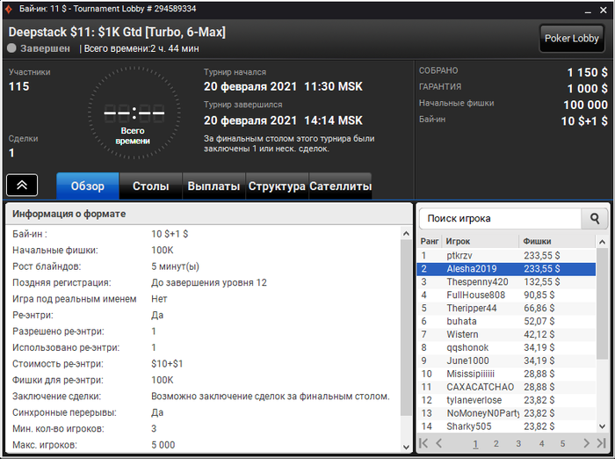The width and height of the screenshot is (615, 459).
Task: Click the Заключение сделки row
Action: coord(203,397)
